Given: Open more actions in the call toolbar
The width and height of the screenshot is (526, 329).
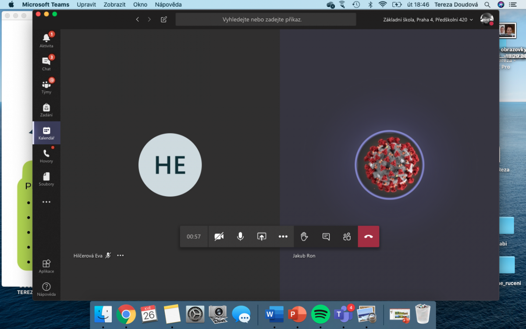Looking at the screenshot, I should [283, 236].
